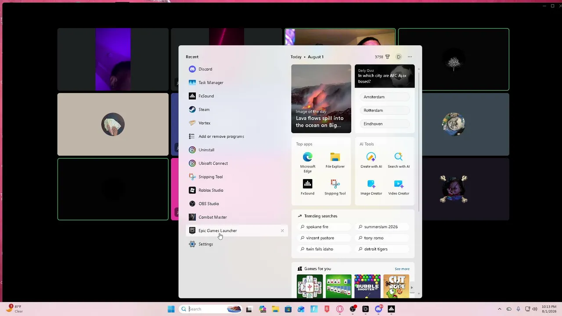Viewport: 562px width, 316px height.
Task: Launch Image Creator AI tool
Action: 371,187
